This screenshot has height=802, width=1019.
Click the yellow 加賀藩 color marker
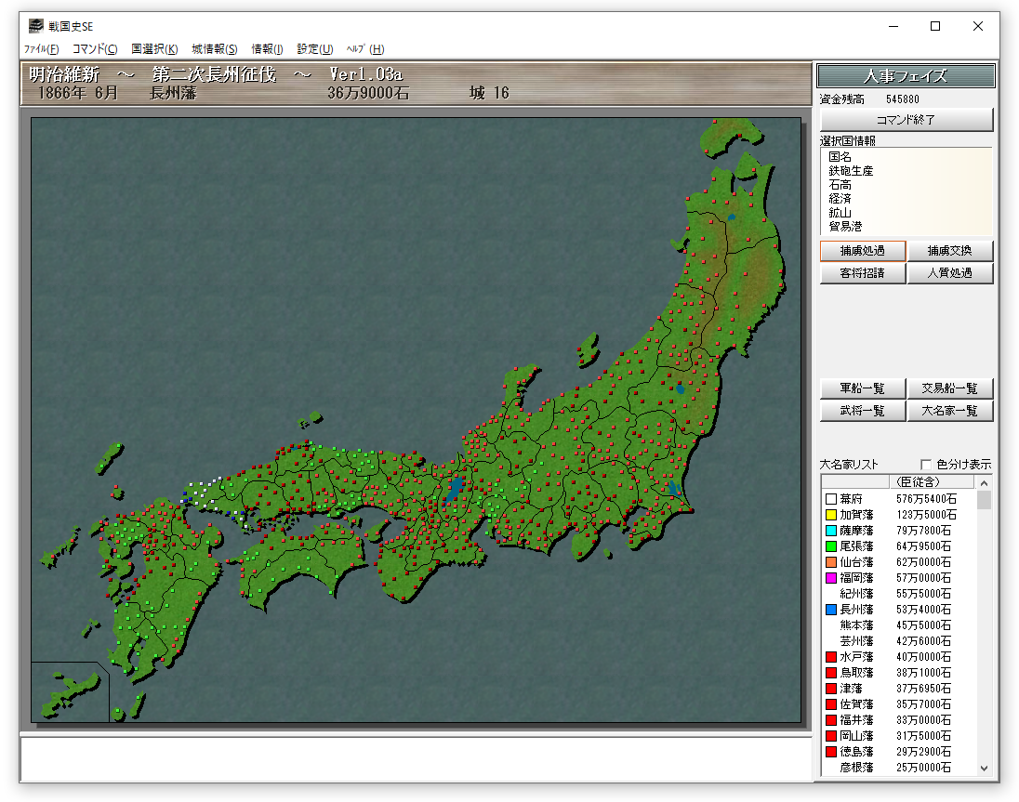point(831,515)
